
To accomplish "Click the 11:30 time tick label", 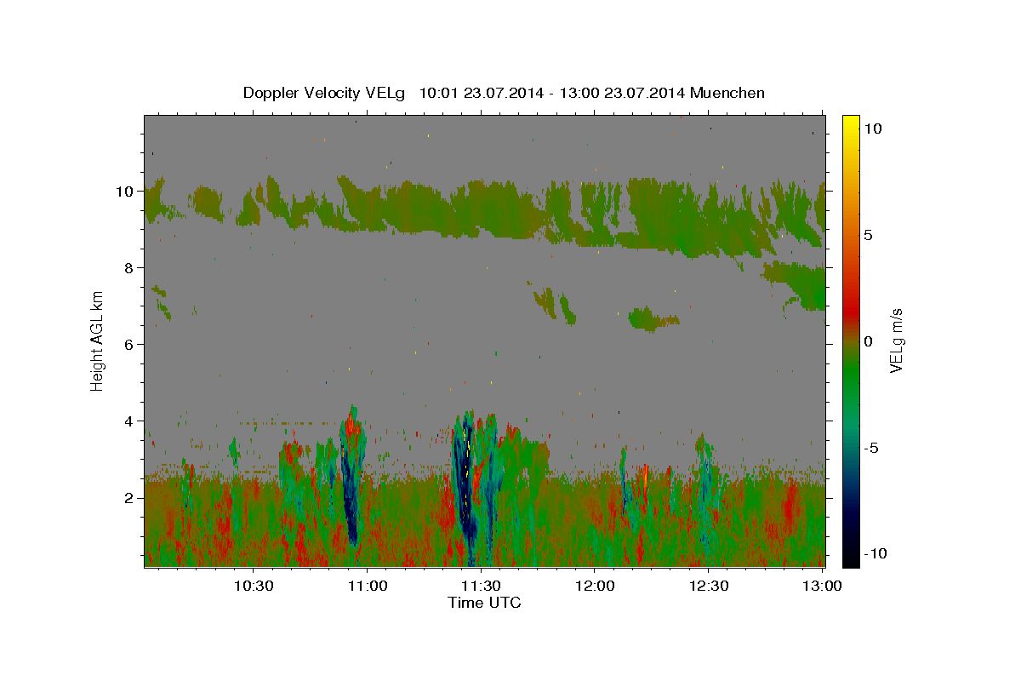I will (x=481, y=586).
